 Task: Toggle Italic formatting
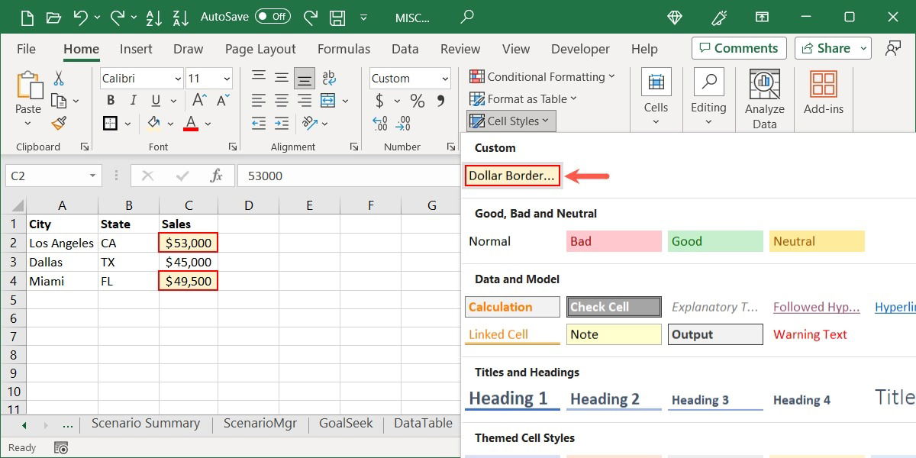pos(131,100)
